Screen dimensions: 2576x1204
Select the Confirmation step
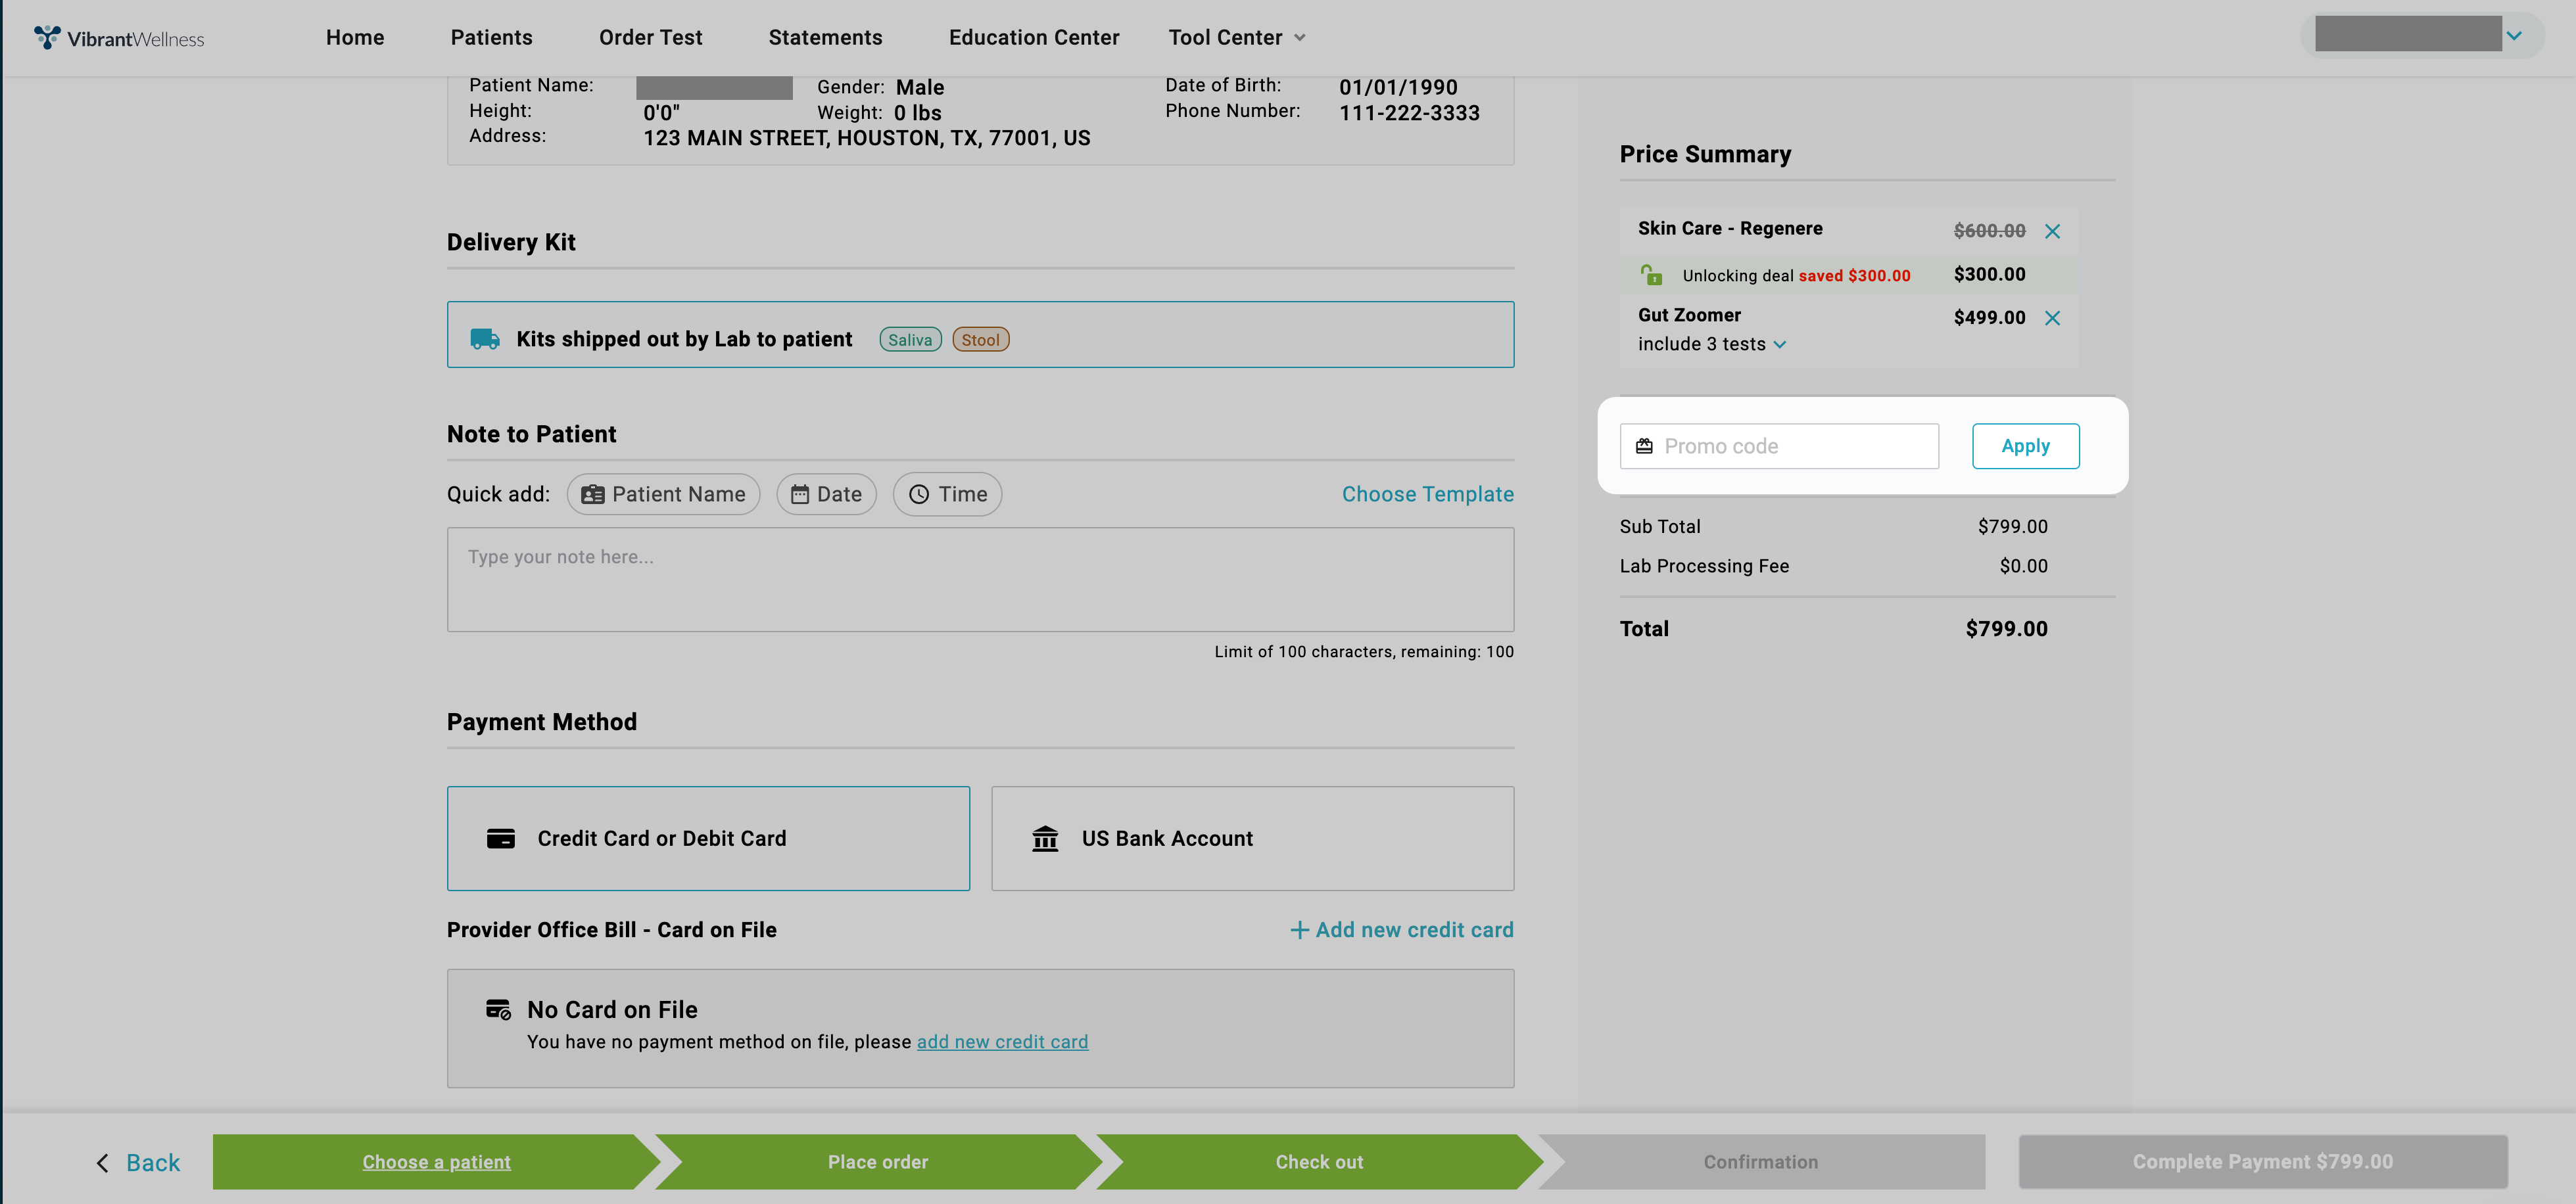click(x=1761, y=1162)
